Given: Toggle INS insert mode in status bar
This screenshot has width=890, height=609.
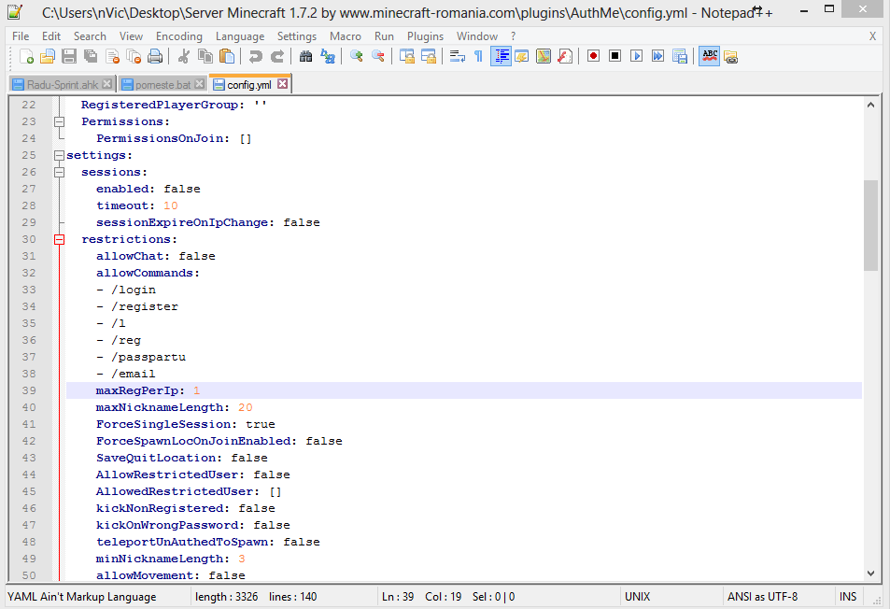Looking at the screenshot, I should [x=848, y=597].
